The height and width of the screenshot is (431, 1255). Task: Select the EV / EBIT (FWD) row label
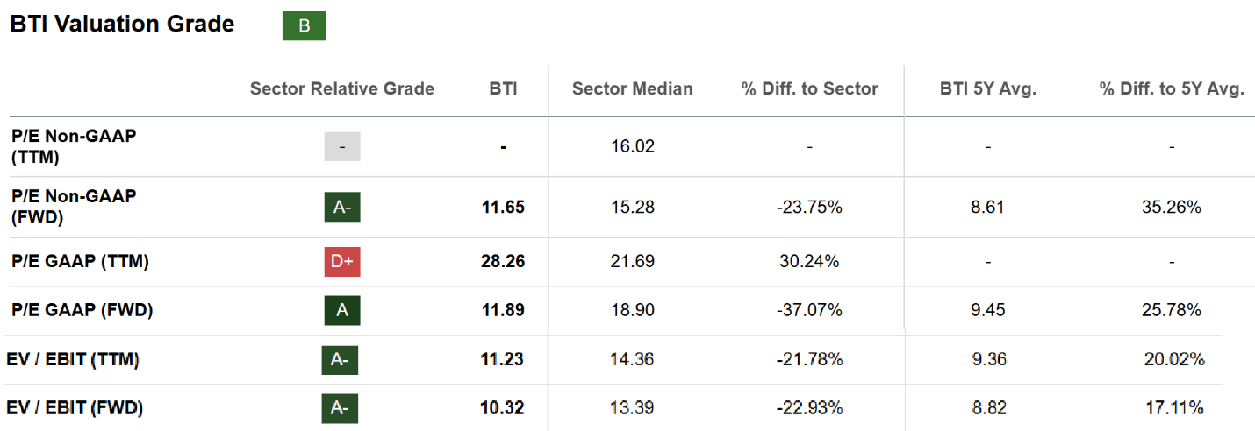pos(75,408)
